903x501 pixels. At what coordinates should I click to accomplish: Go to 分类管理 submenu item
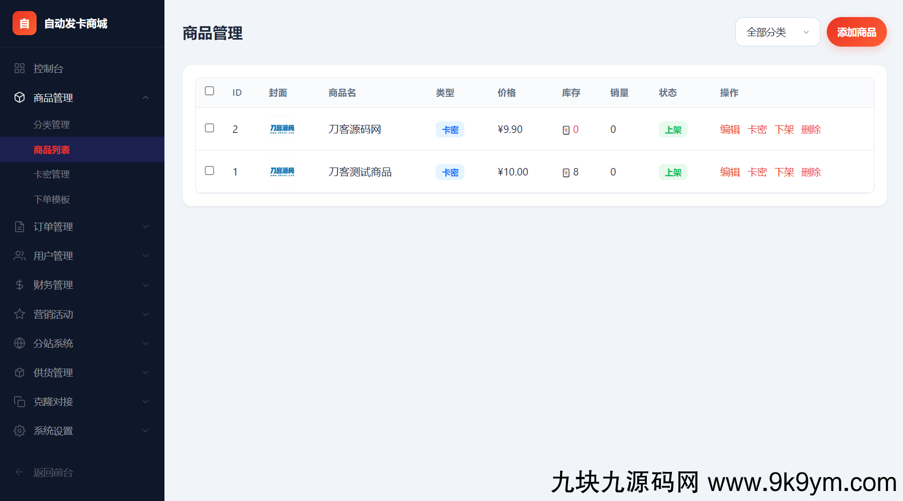point(52,124)
